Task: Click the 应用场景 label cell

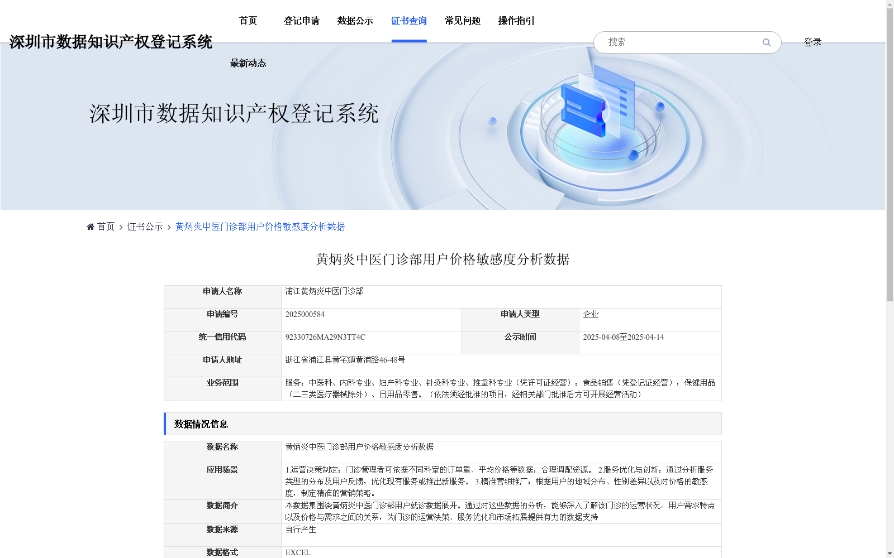Action: [222, 482]
